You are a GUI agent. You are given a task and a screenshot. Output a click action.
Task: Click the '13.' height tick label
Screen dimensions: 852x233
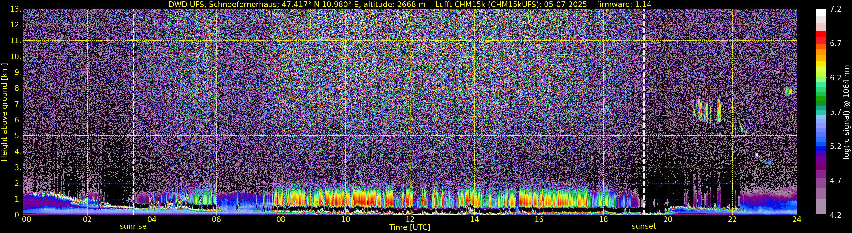[x=15, y=9]
